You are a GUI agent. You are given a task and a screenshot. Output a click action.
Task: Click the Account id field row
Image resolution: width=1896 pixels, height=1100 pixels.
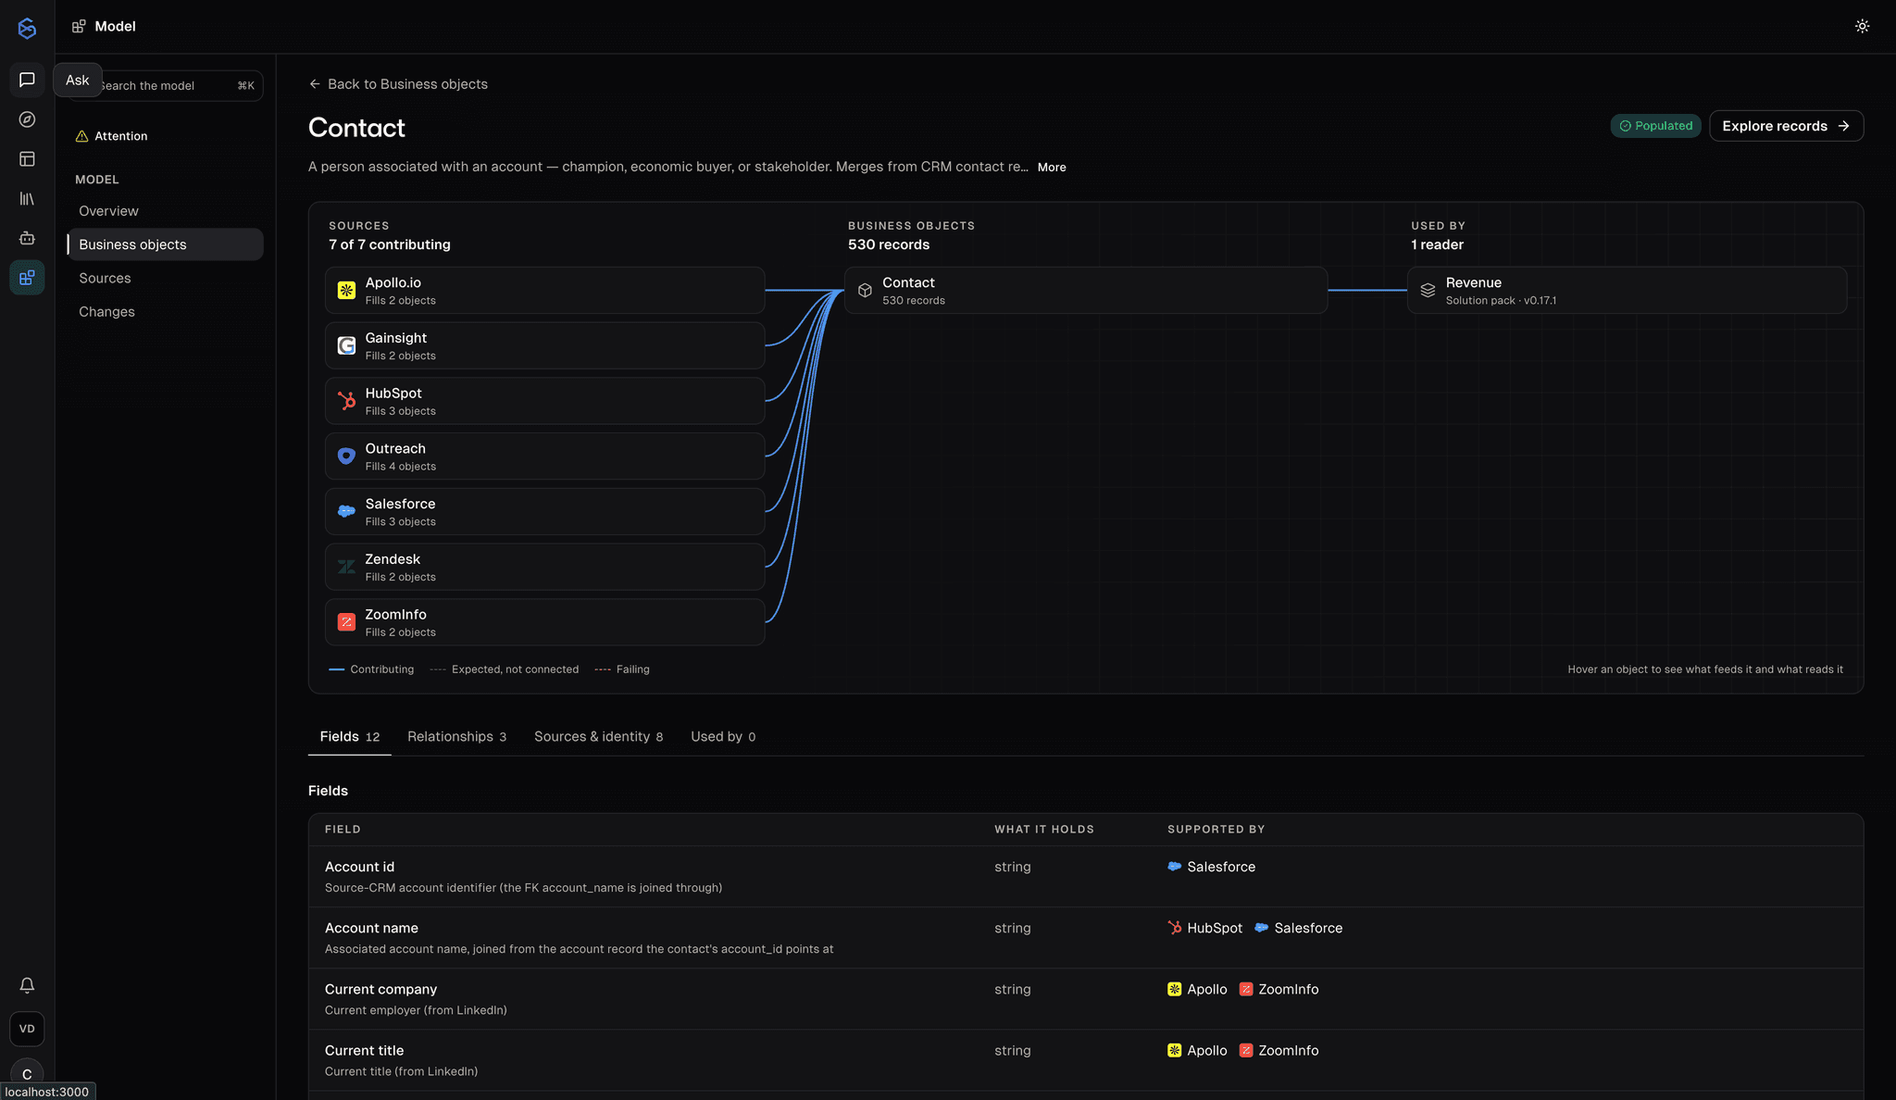coord(1085,877)
